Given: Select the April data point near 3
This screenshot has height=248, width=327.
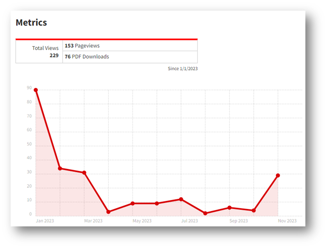Looking at the screenshot, I should click(108, 212).
